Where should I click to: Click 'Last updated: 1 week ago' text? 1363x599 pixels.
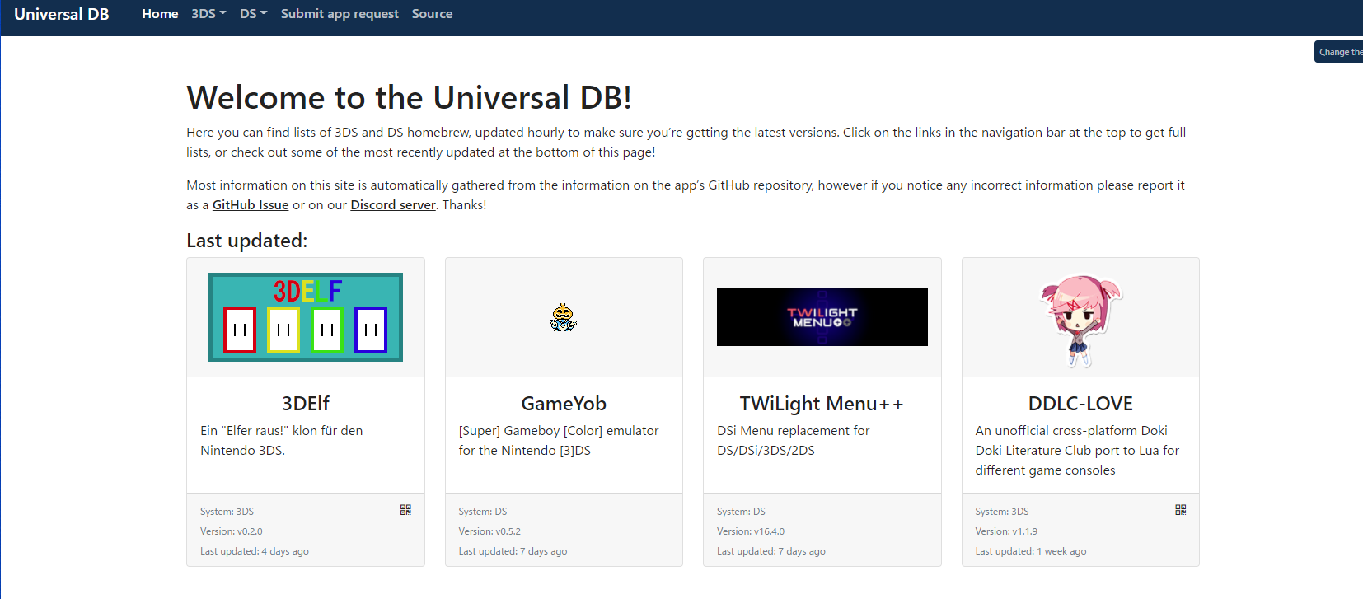pos(1031,551)
